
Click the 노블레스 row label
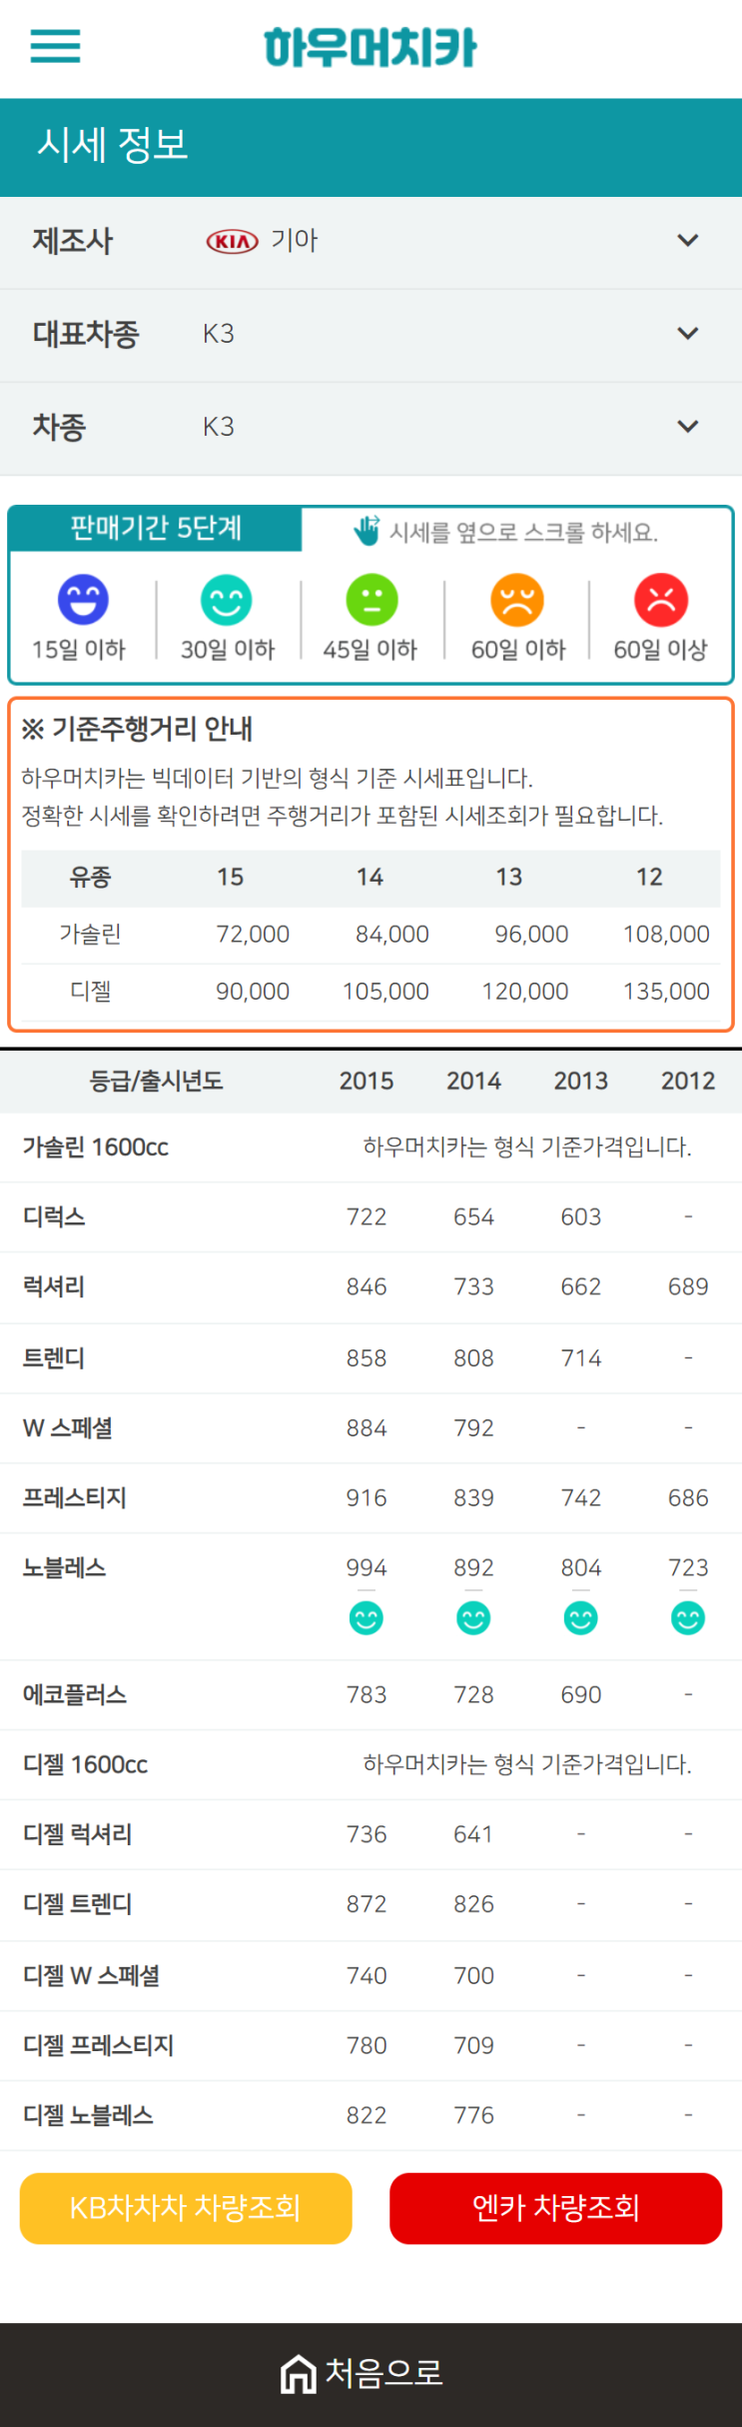[x=65, y=1568]
